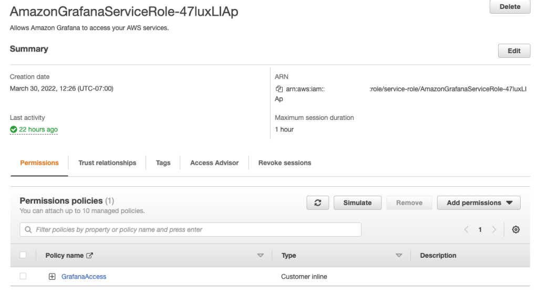Refresh the permissions policies list
Image resolution: width=538 pixels, height=293 pixels.
(318, 203)
